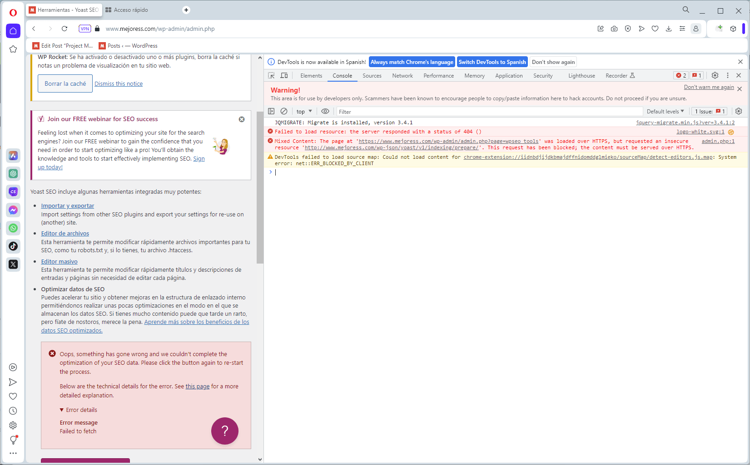Screen dimensions: 750x465
Task: Open jquery-migrate.min.js source link
Action: (685, 122)
